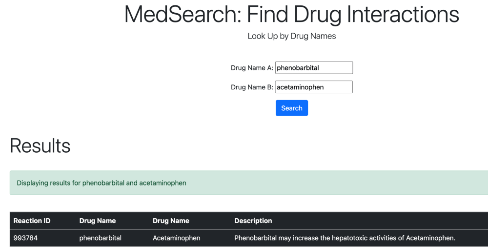Click the 'Look Up by Drug Names' subtitle

292,36
